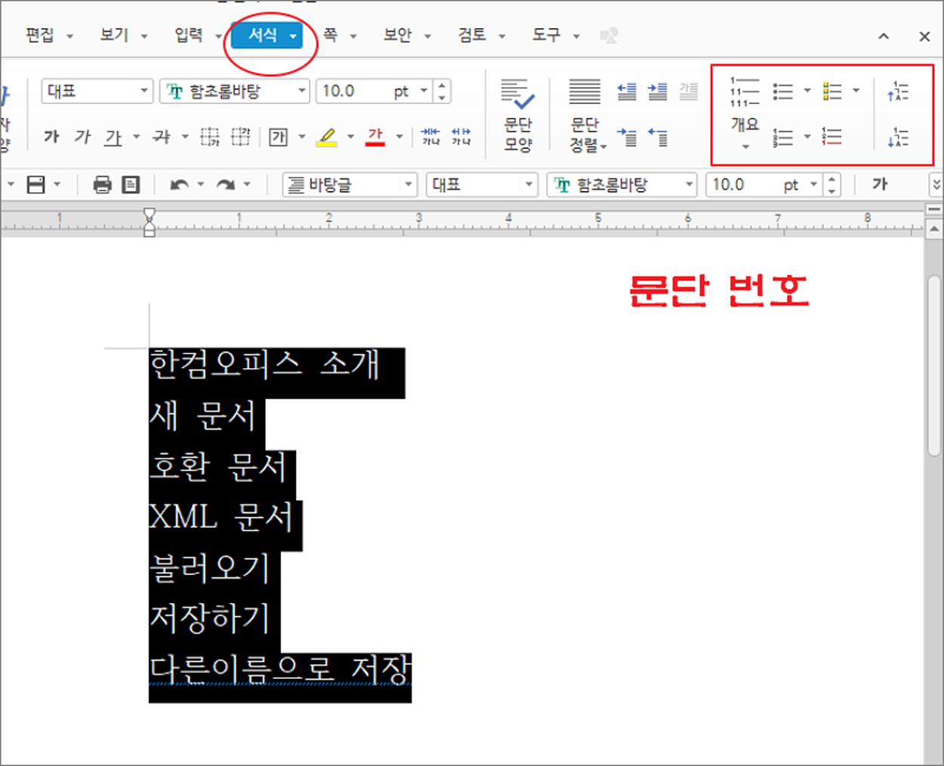Lower the outline level with down-arrow icon
Screen dimensions: 944x766
pos(898,137)
